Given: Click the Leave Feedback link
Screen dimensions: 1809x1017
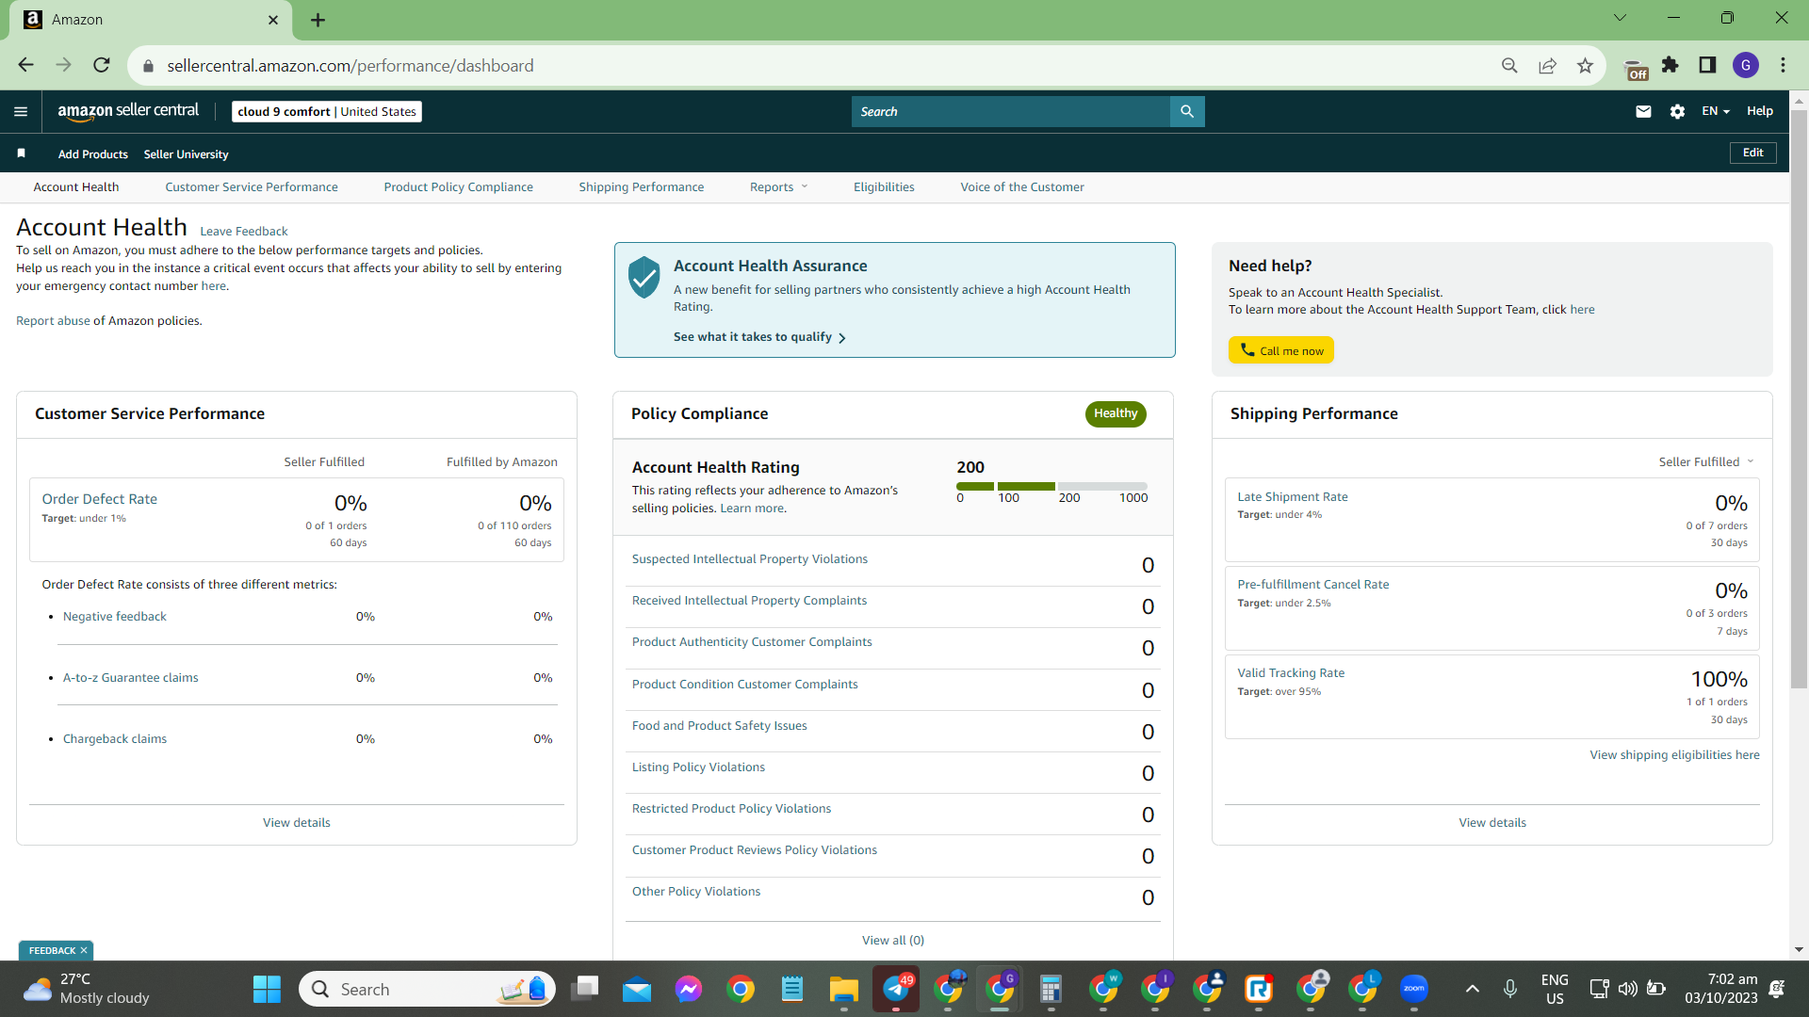Looking at the screenshot, I should [244, 232].
